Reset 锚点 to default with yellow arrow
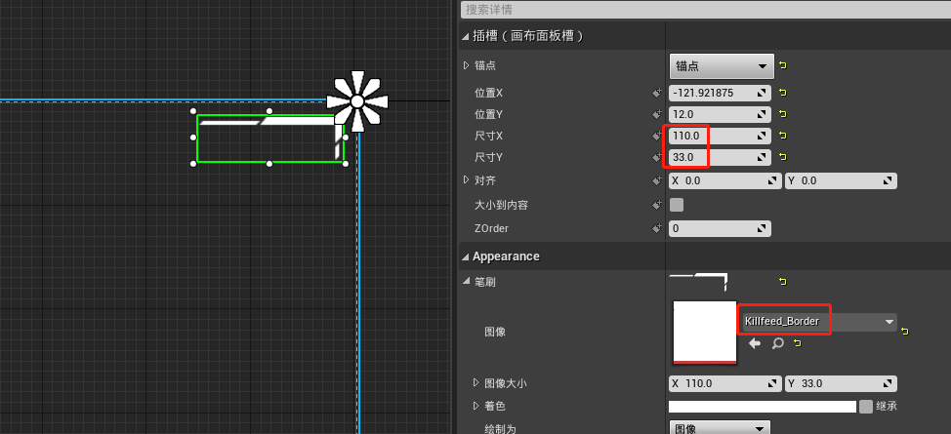This screenshot has width=951, height=434. tap(783, 65)
